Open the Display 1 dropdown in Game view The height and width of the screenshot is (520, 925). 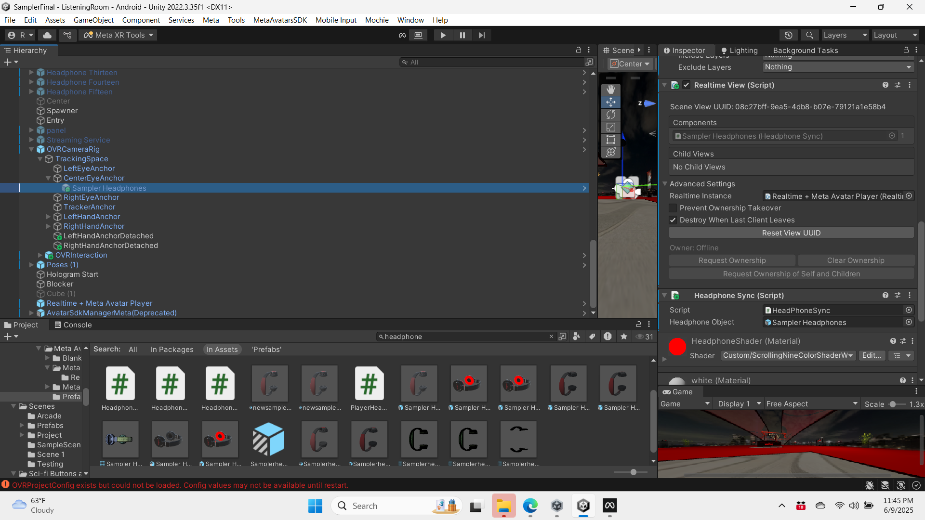click(x=739, y=404)
